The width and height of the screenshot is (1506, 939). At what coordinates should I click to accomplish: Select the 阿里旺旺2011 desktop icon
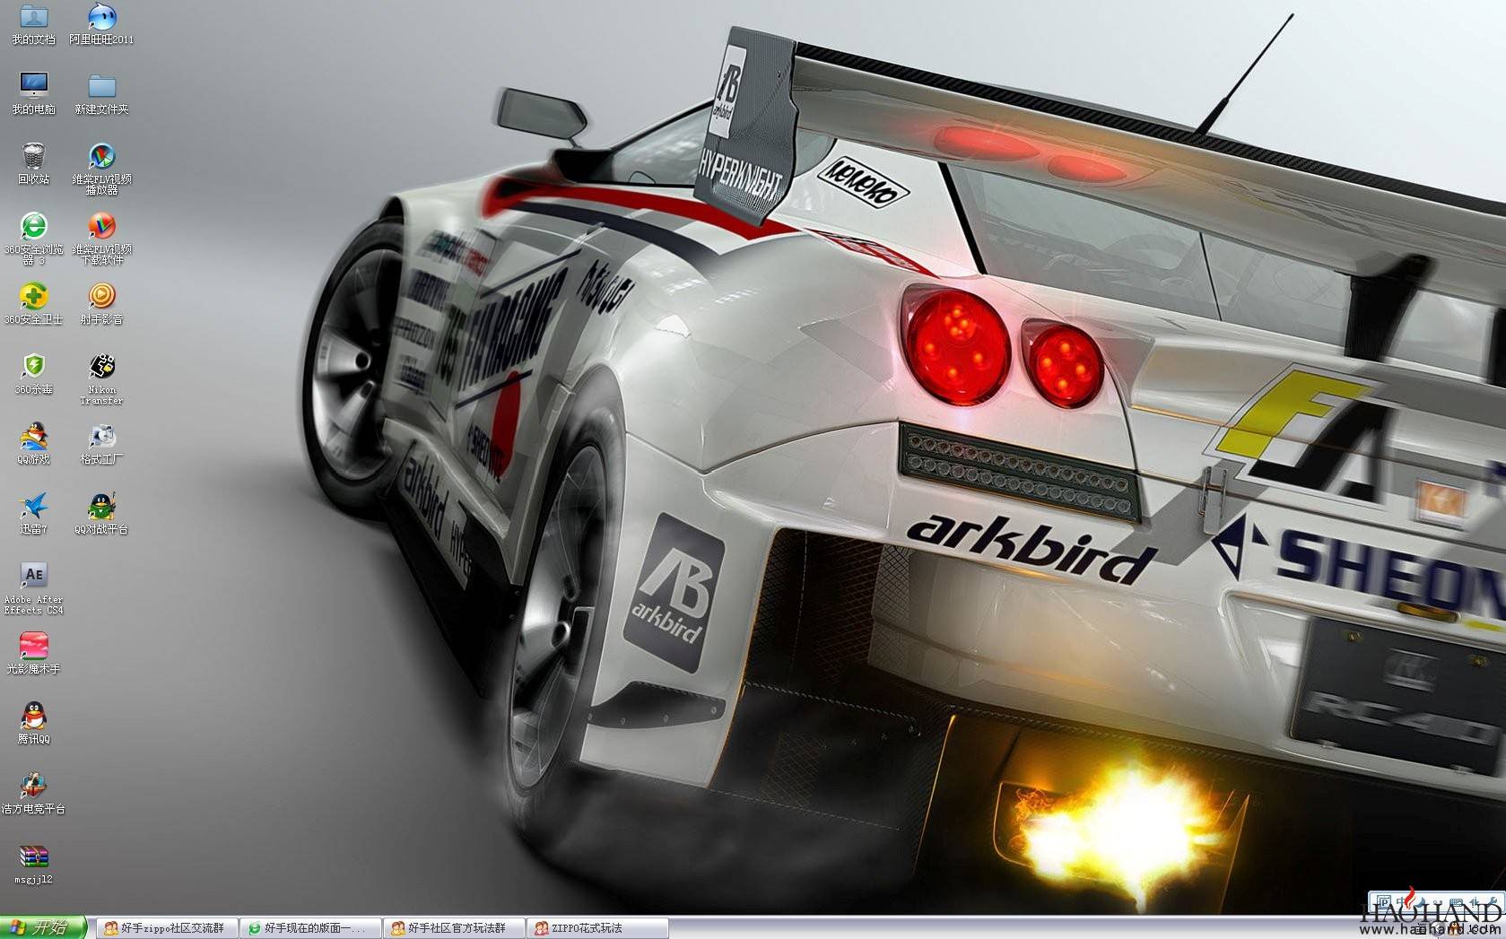tap(101, 24)
